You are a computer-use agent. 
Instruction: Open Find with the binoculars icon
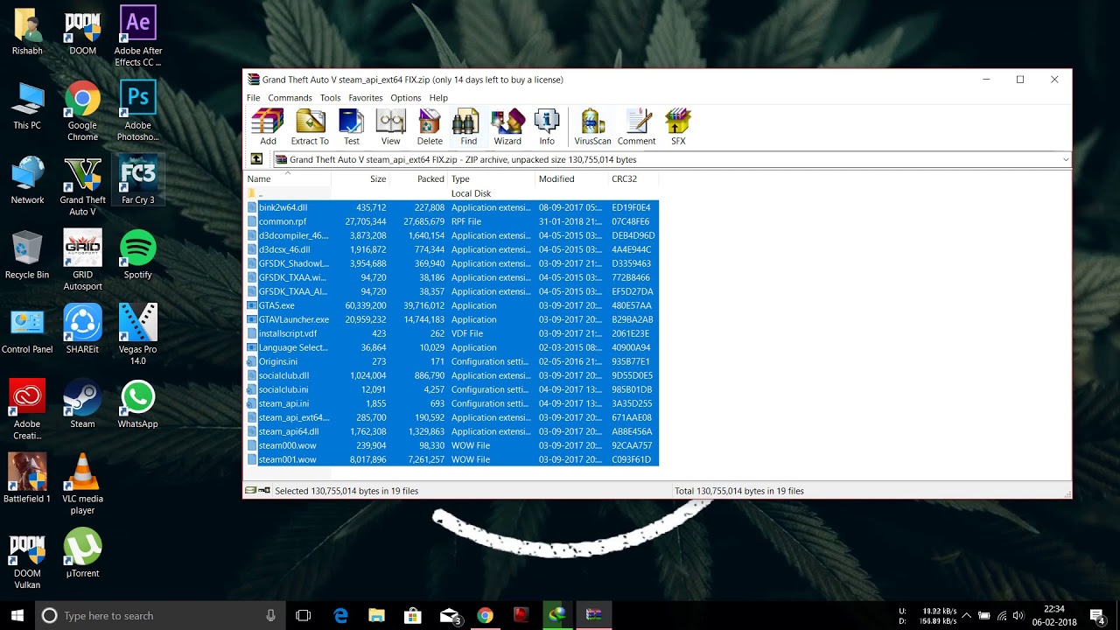468,127
